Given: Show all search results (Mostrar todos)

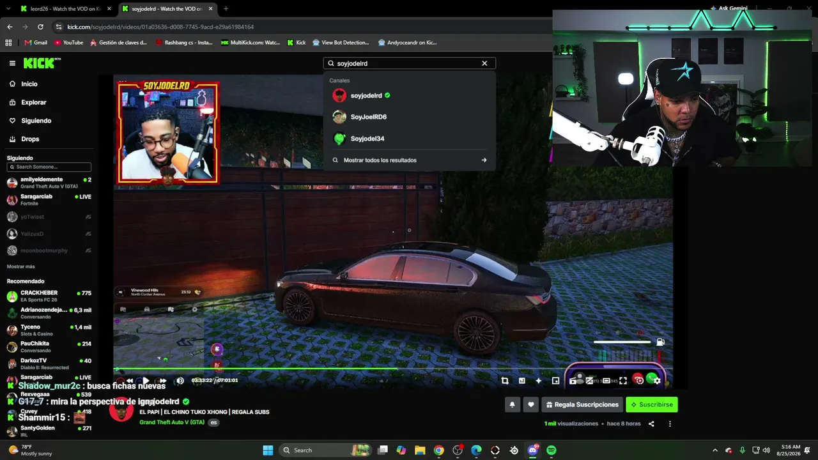Looking at the screenshot, I should pyautogui.click(x=409, y=160).
